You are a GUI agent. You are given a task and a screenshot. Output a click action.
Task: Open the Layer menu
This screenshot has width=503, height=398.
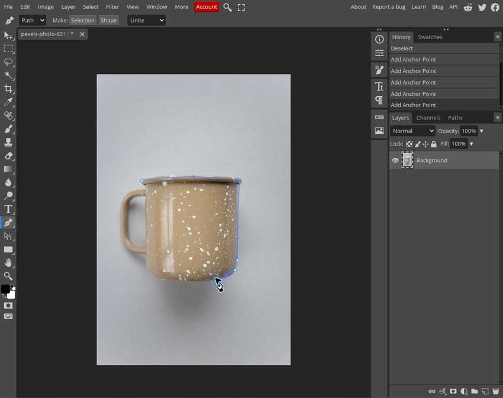pos(68,7)
